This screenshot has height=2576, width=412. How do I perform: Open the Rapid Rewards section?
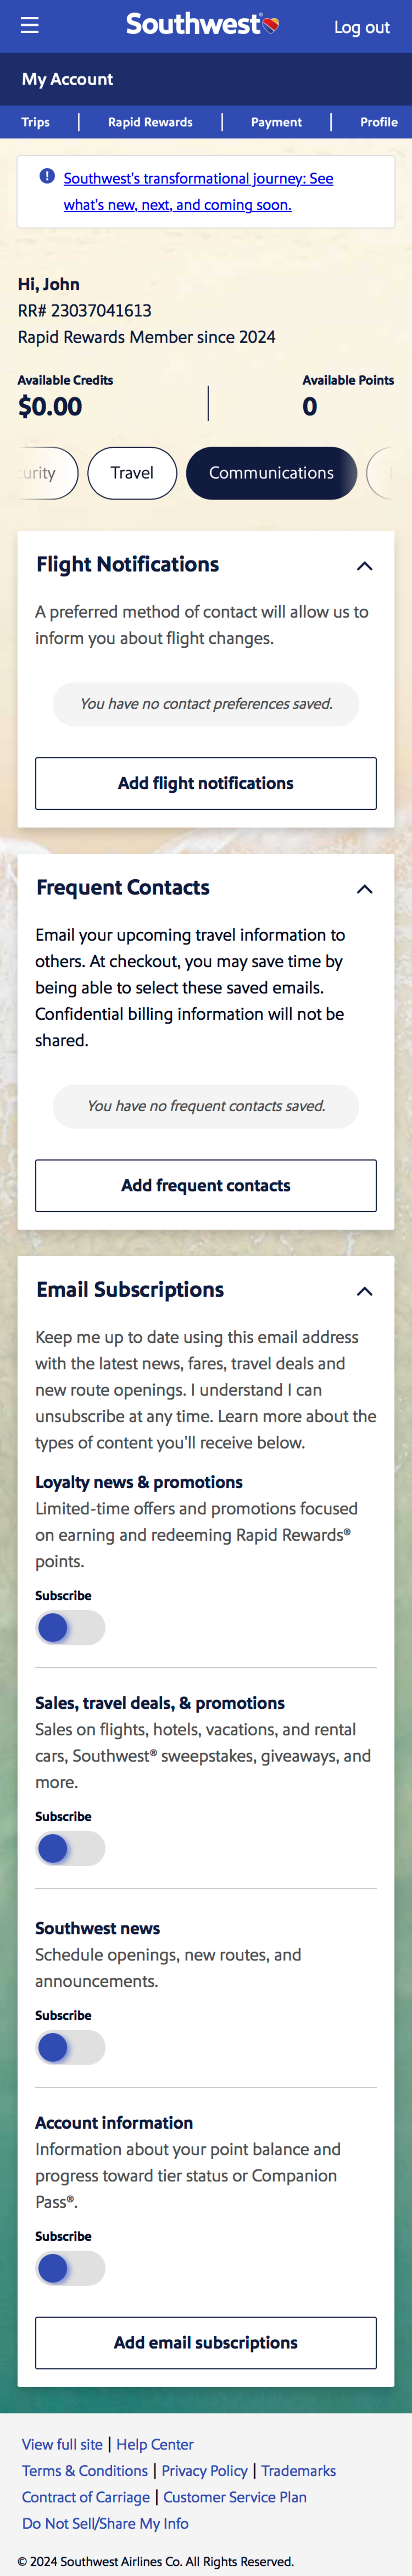click(150, 122)
